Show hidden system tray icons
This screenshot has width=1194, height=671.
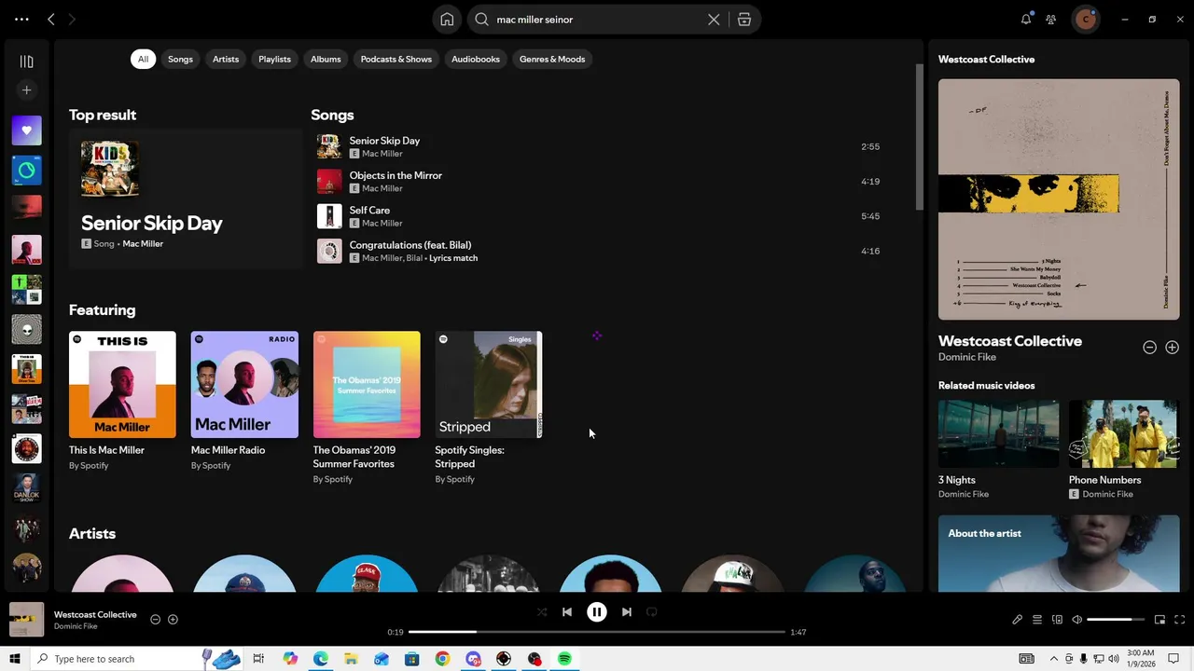pos(1054,659)
